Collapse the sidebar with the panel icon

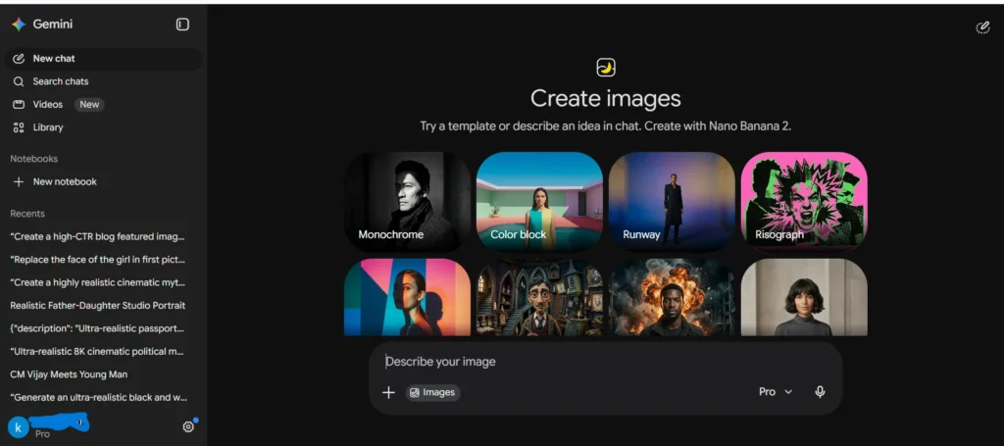click(182, 25)
